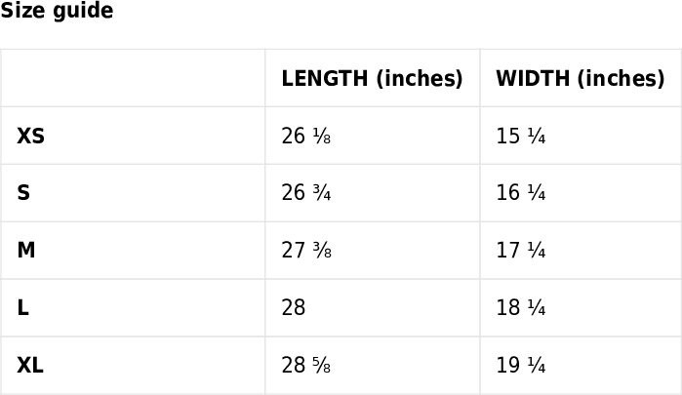Select the WIDTH (inches) column header
Image resolution: width=682 pixels, height=395 pixels.
point(581,79)
